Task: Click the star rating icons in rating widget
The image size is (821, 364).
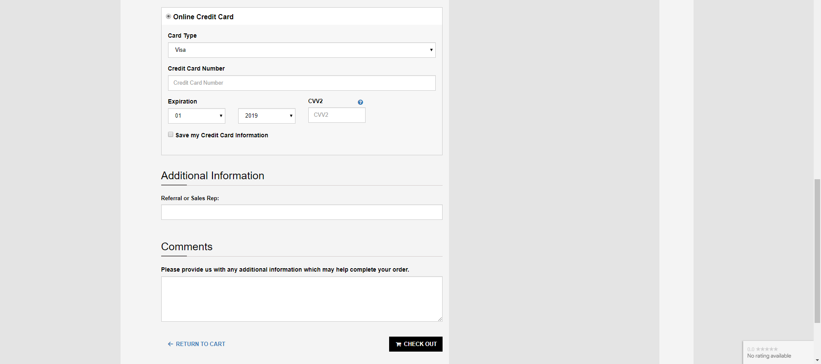Action: 767,349
